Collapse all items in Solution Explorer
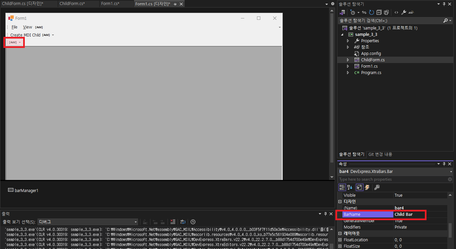Screen dimensions: 456x249 pos(379,12)
